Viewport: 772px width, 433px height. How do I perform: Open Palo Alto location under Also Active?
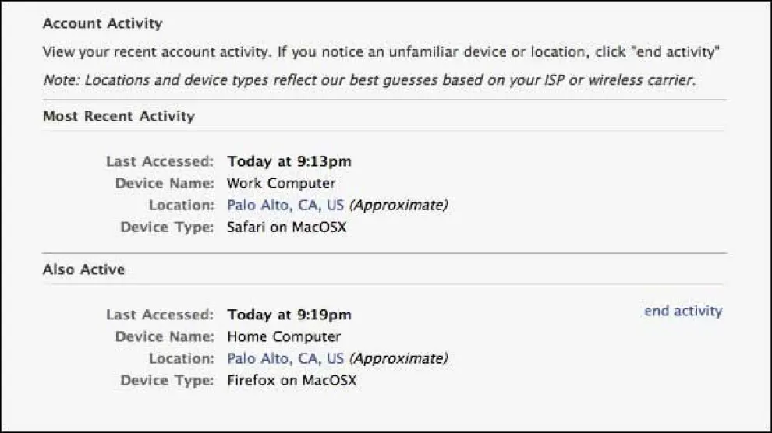coord(285,359)
